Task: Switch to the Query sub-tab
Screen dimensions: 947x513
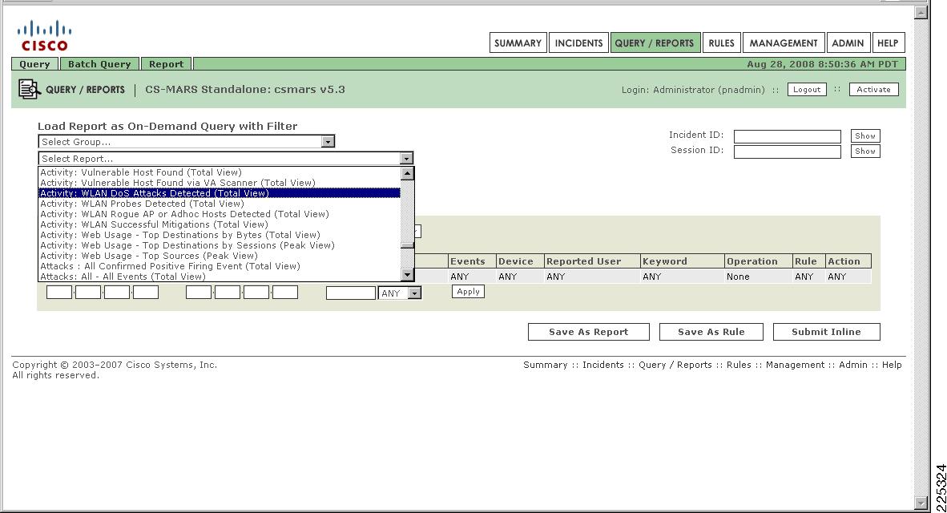Action: pos(34,64)
